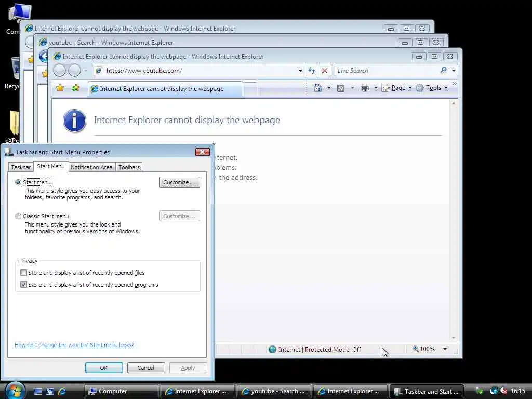The width and height of the screenshot is (532, 399).
Task: Open the Home button dropdown arrow
Action: [329, 88]
